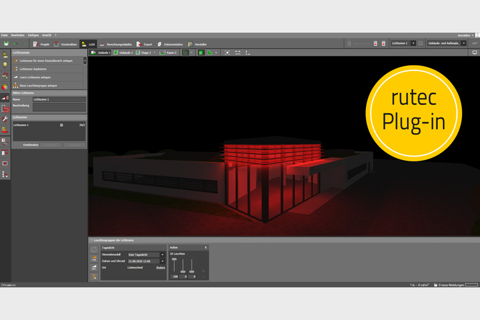Click the vertical dimension measure icon
Screen dimensions: 480x320
(247, 52)
